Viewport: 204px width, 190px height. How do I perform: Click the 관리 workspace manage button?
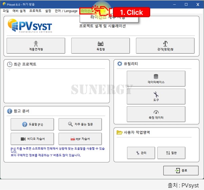(141, 153)
